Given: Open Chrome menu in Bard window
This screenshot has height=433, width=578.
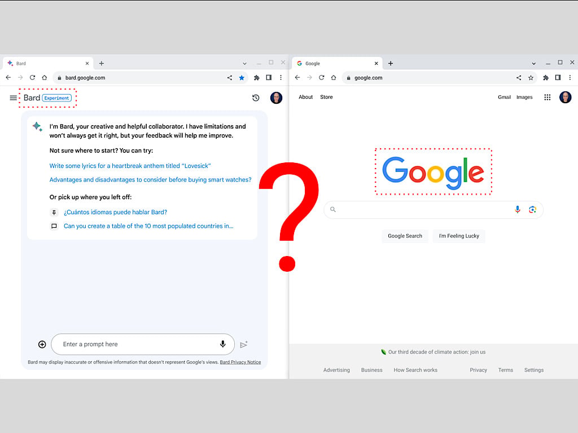Looking at the screenshot, I should (x=281, y=78).
